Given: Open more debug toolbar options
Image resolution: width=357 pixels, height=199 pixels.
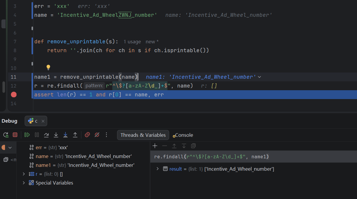Looking at the screenshot, I should click(106, 135).
